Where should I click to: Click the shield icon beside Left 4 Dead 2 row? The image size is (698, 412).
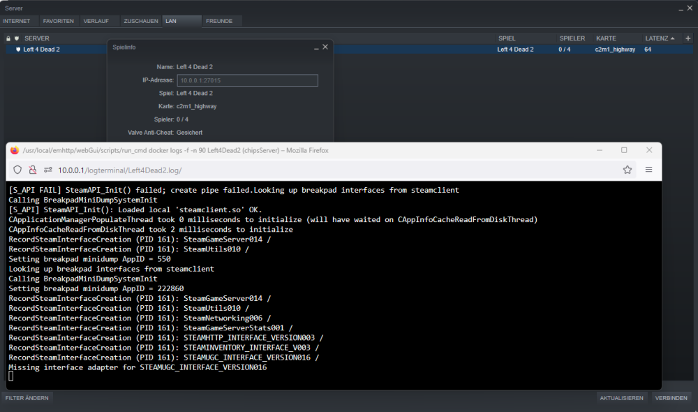coord(18,50)
